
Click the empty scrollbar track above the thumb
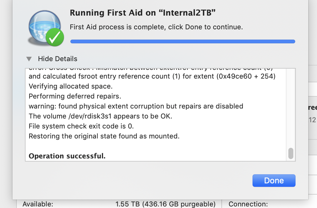tap(291, 108)
